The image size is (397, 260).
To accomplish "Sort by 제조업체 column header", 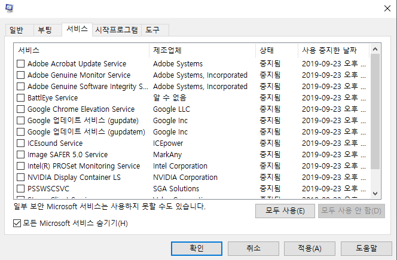I will [x=202, y=50].
